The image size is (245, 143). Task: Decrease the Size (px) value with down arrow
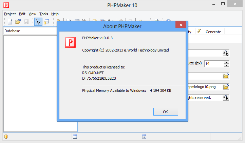[227, 65]
